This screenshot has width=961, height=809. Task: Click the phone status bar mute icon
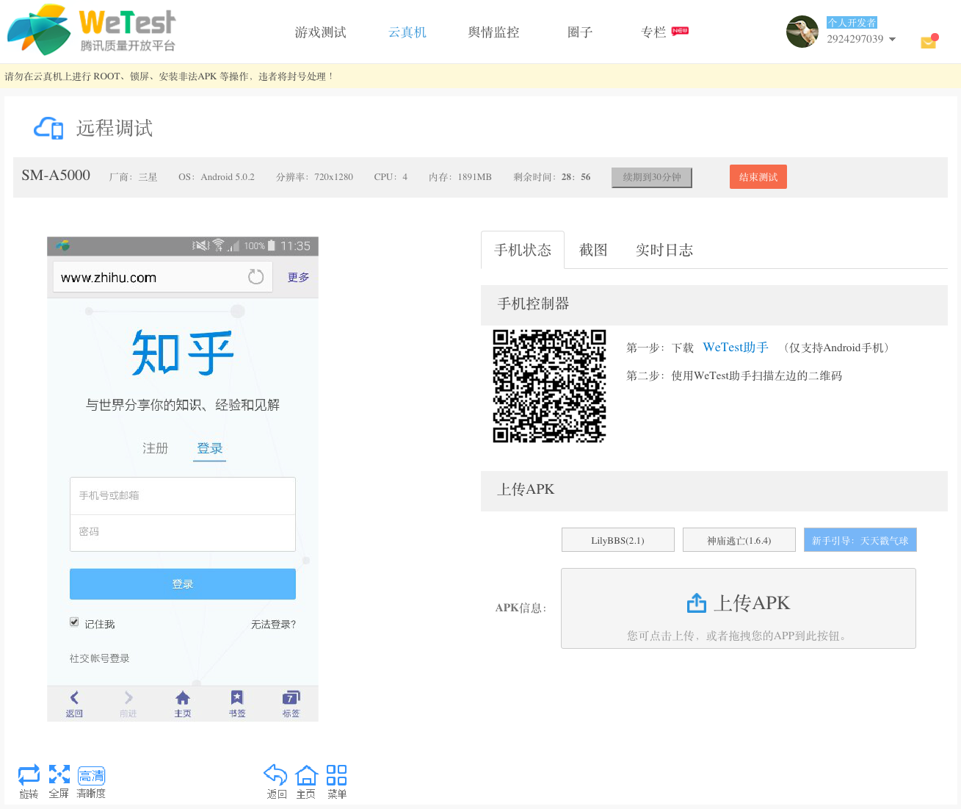coord(200,245)
